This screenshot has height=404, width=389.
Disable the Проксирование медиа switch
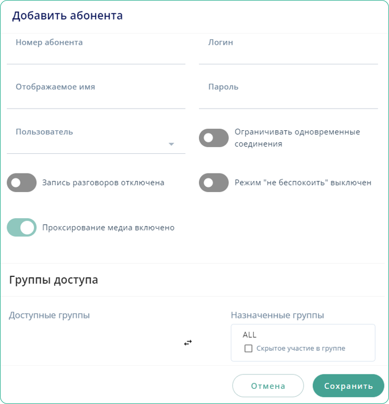[22, 228]
